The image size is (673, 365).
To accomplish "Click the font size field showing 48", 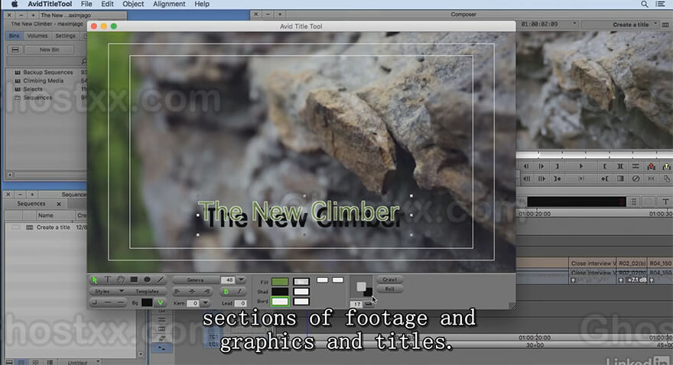I will pos(229,279).
